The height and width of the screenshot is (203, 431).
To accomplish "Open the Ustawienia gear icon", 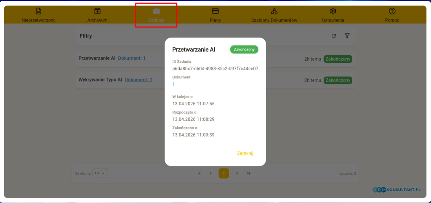I will click(x=333, y=11).
